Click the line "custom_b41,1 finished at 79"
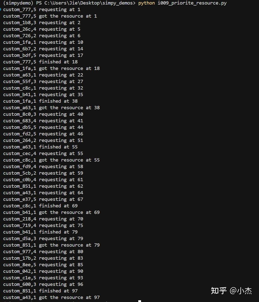This screenshot has width=259, height=302. [40, 232]
